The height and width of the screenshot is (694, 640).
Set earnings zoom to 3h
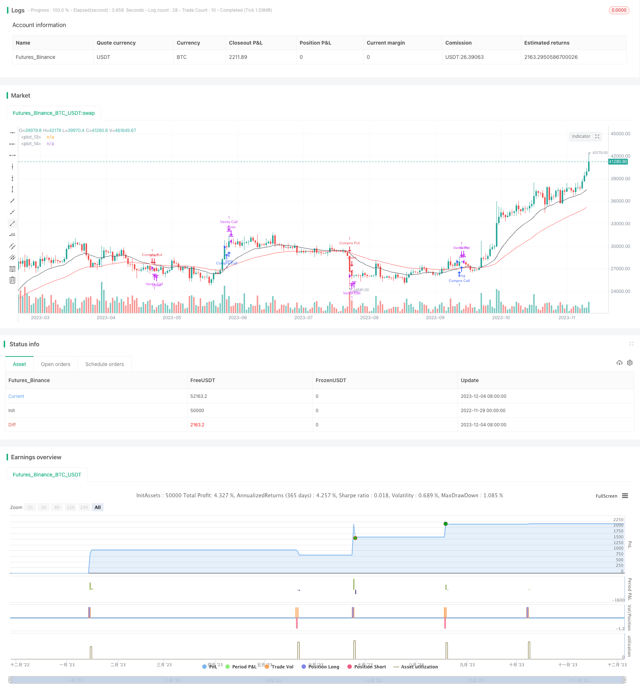coord(44,507)
